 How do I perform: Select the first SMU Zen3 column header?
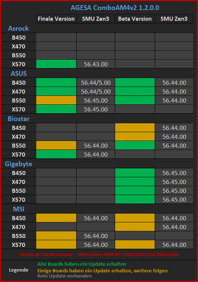click(x=96, y=18)
